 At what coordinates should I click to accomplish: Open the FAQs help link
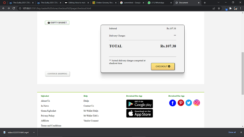click(x=86, y=101)
